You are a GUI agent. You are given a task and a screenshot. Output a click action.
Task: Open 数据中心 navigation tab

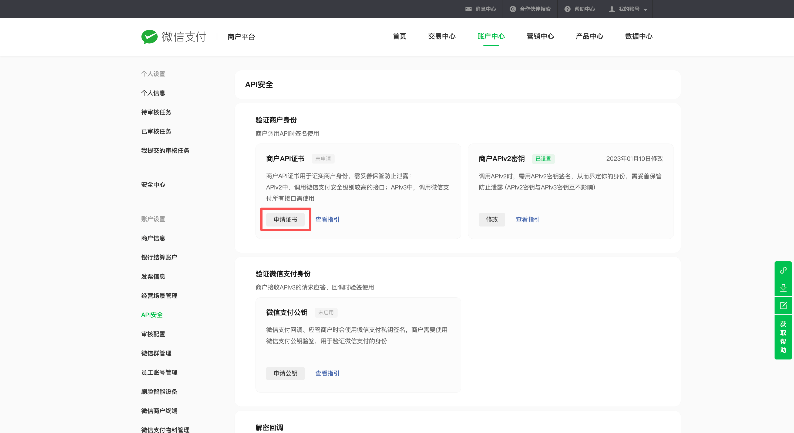point(639,36)
